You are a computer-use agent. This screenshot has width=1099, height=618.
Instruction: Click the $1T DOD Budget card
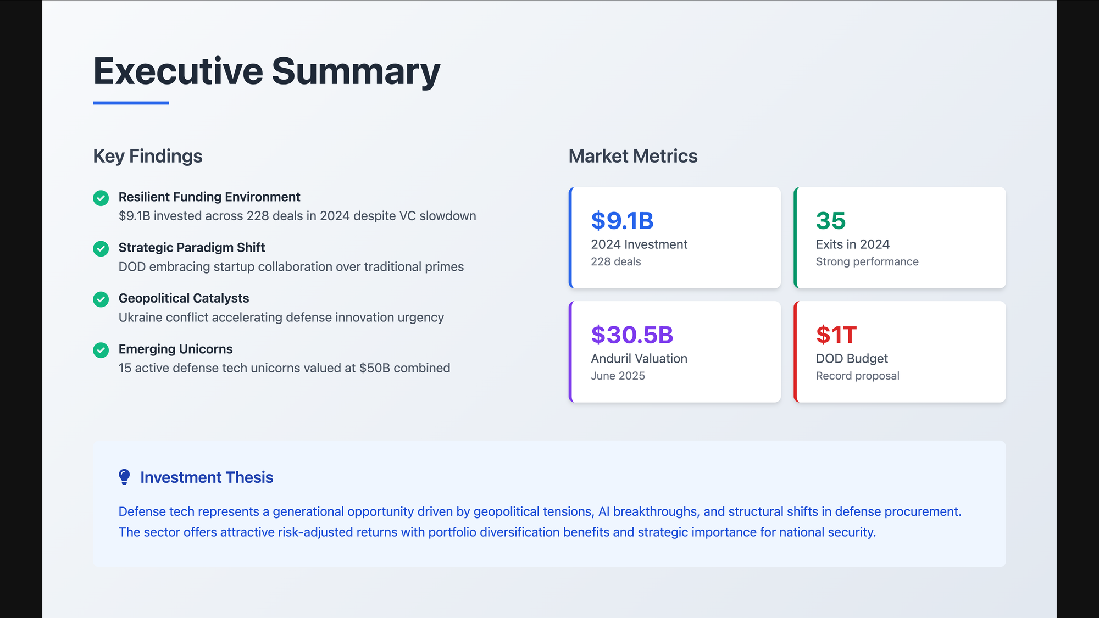point(900,352)
